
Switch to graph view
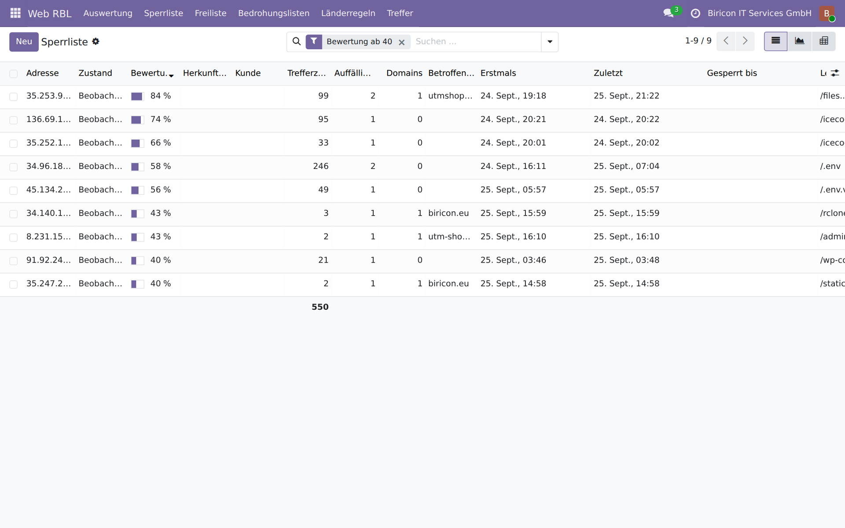click(799, 41)
